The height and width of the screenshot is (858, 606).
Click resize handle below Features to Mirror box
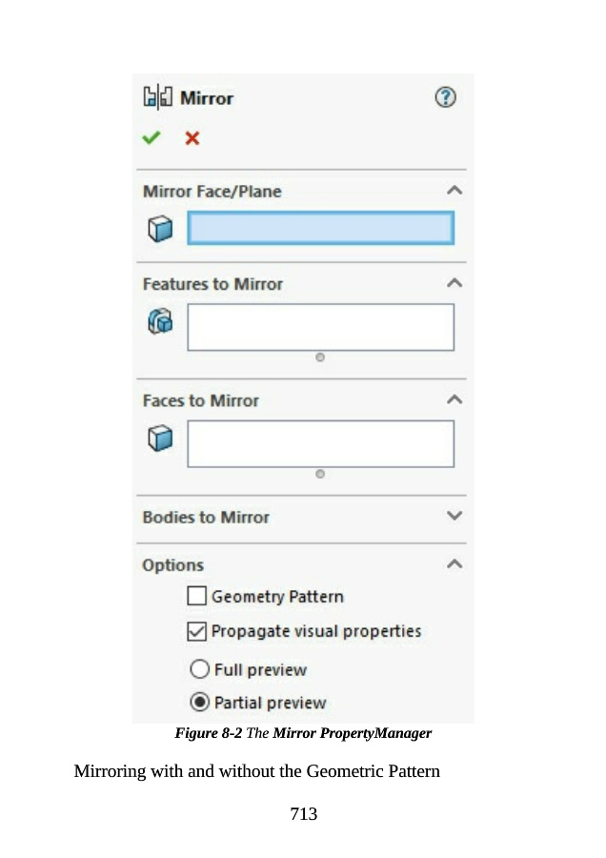tap(320, 357)
